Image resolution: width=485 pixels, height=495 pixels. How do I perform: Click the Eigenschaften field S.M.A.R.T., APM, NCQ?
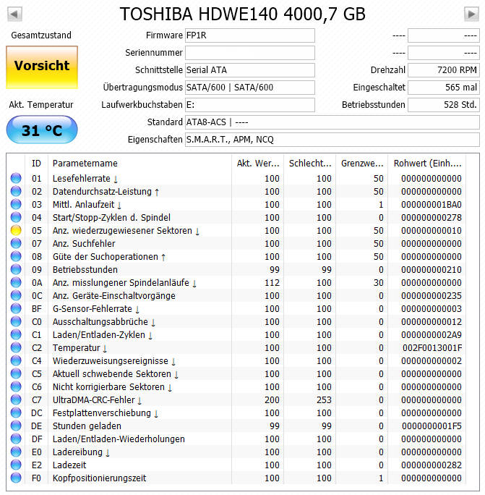point(332,140)
